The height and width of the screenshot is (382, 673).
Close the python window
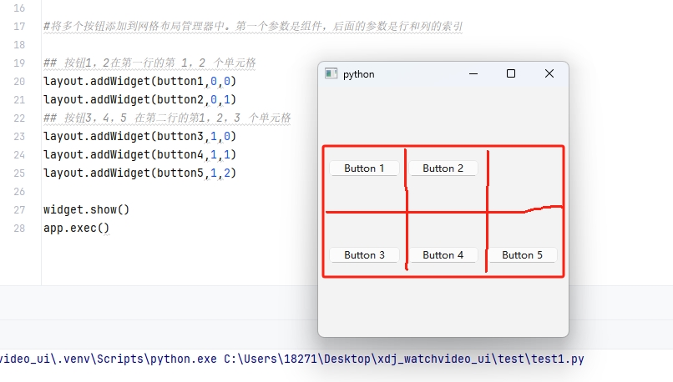(549, 74)
